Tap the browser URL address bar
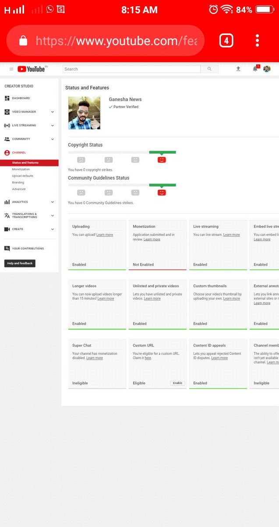 (105, 40)
